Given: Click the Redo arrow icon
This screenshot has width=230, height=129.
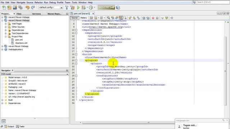Looking at the screenshot, I should 33,8.
